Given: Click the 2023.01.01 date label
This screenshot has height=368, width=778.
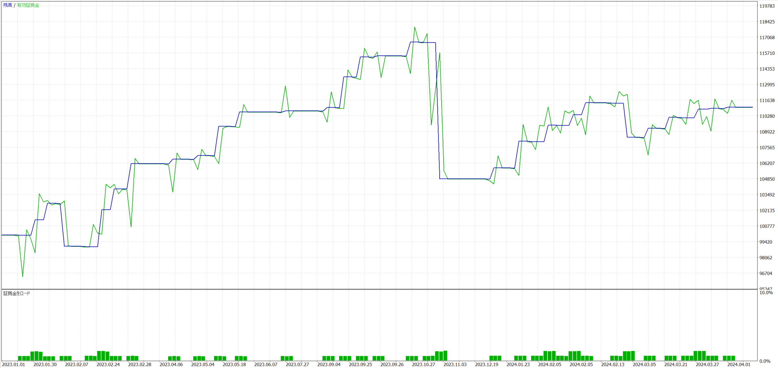Looking at the screenshot, I should pos(13,364).
